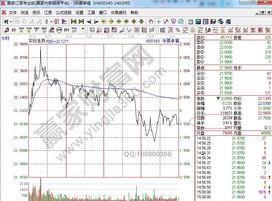This screenshot has width=272, height=201.
Task: Open the 帮助 menu
Action: 134,13
